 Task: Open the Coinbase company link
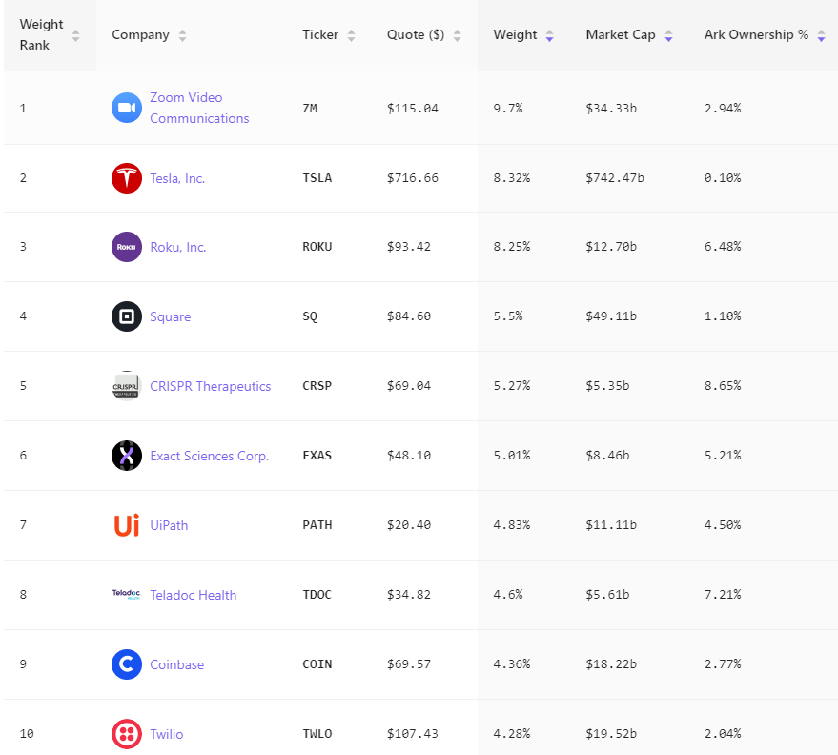pos(177,664)
